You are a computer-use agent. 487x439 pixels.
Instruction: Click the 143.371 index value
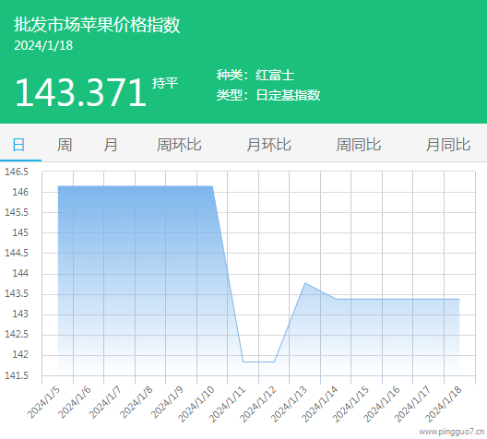(x=81, y=92)
